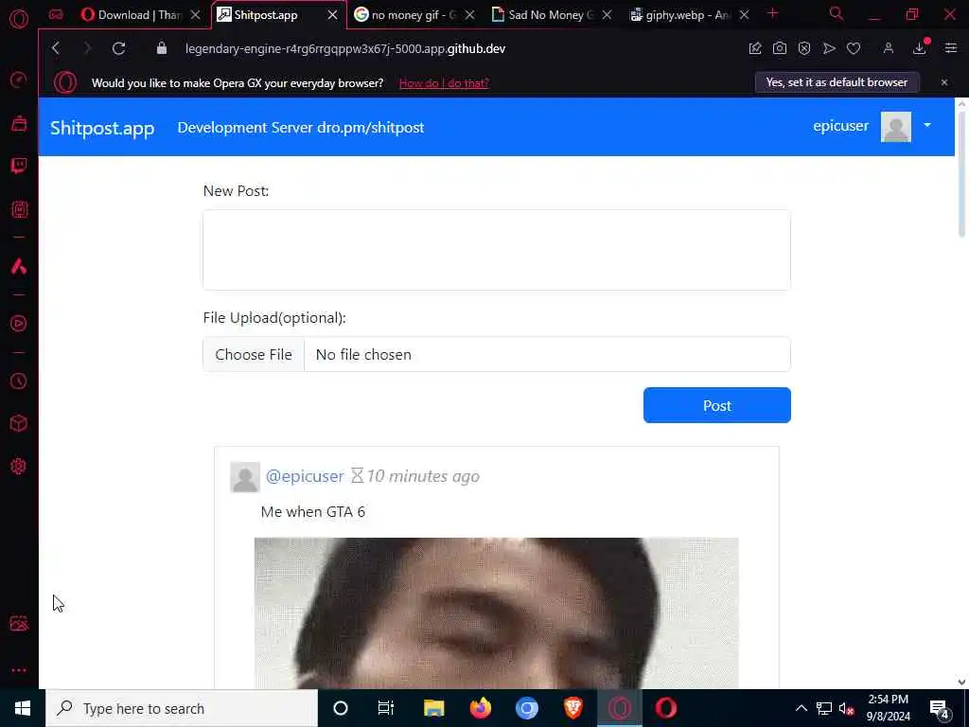Image resolution: width=969 pixels, height=727 pixels.
Task: Open File Explorer from the taskbar
Action: click(433, 708)
